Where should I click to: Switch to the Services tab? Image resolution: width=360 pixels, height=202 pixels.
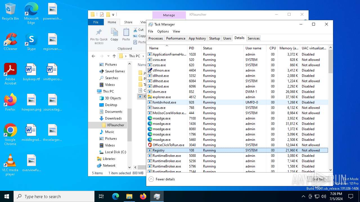coord(254,38)
